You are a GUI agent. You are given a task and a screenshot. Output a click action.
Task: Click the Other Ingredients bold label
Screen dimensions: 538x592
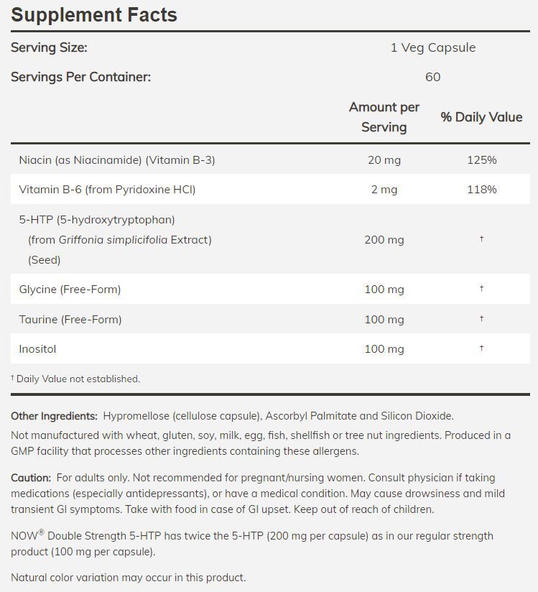(x=54, y=416)
